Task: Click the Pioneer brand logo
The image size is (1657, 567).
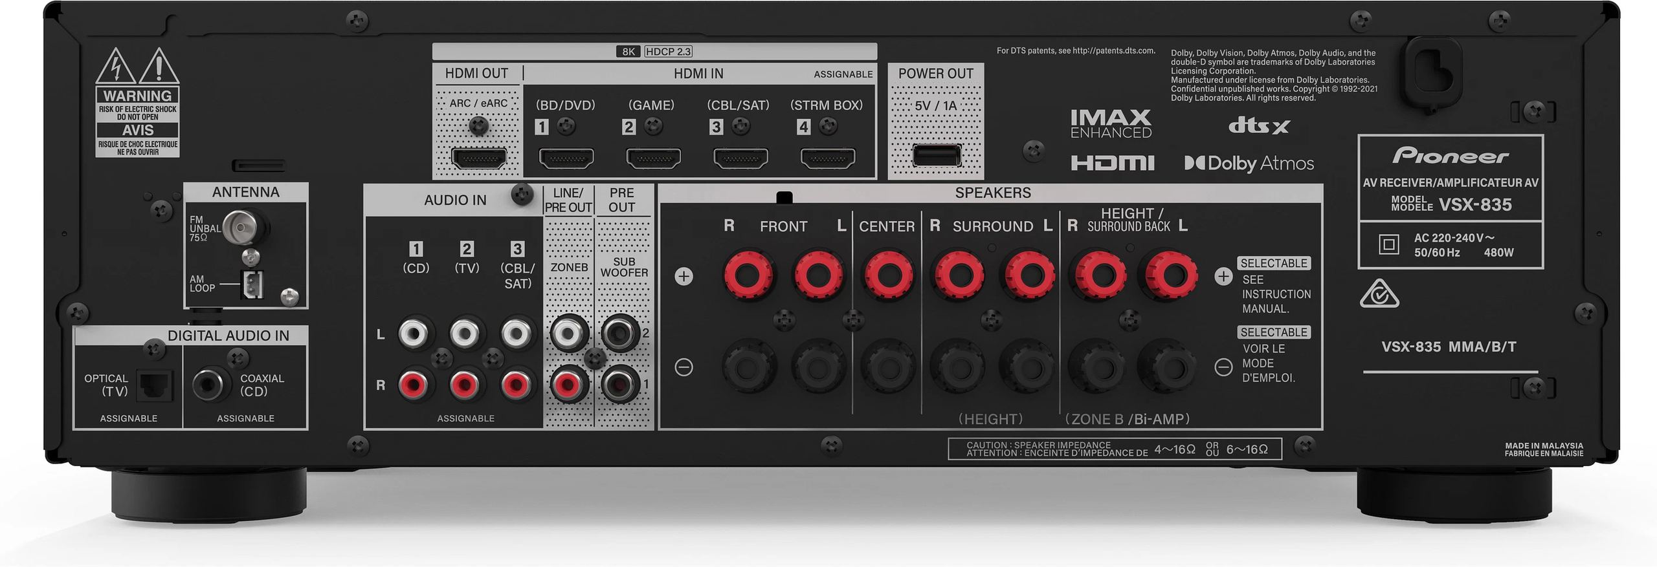Action: [1450, 156]
